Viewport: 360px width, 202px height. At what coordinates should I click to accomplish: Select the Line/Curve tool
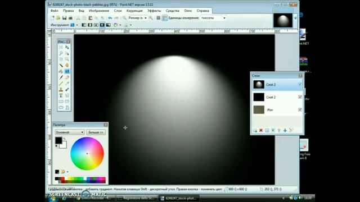(67, 95)
